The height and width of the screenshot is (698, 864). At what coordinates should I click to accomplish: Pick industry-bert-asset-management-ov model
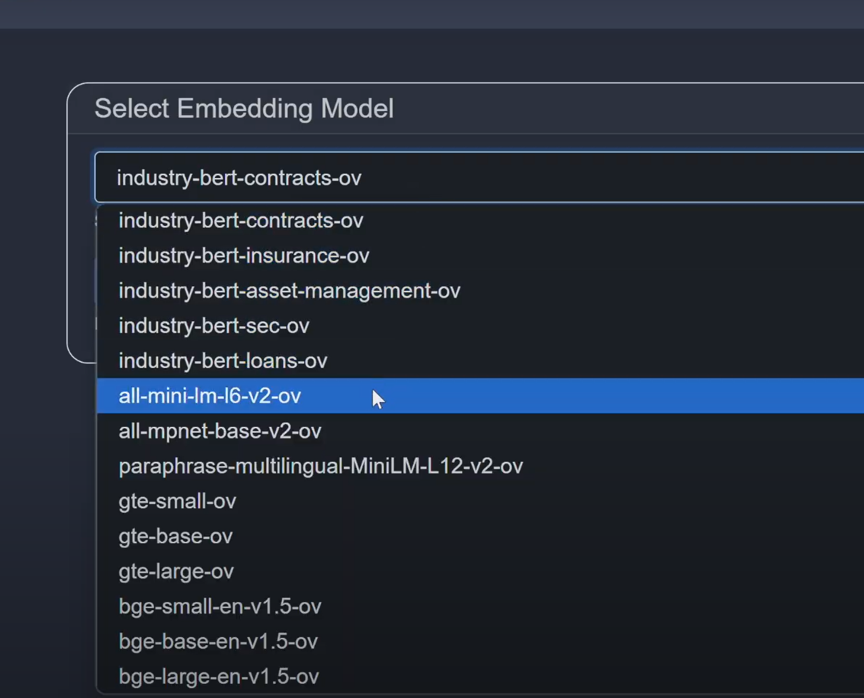pyautogui.click(x=289, y=291)
